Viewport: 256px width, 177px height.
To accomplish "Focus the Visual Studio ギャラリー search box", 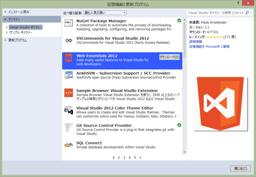I will [x=216, y=13].
